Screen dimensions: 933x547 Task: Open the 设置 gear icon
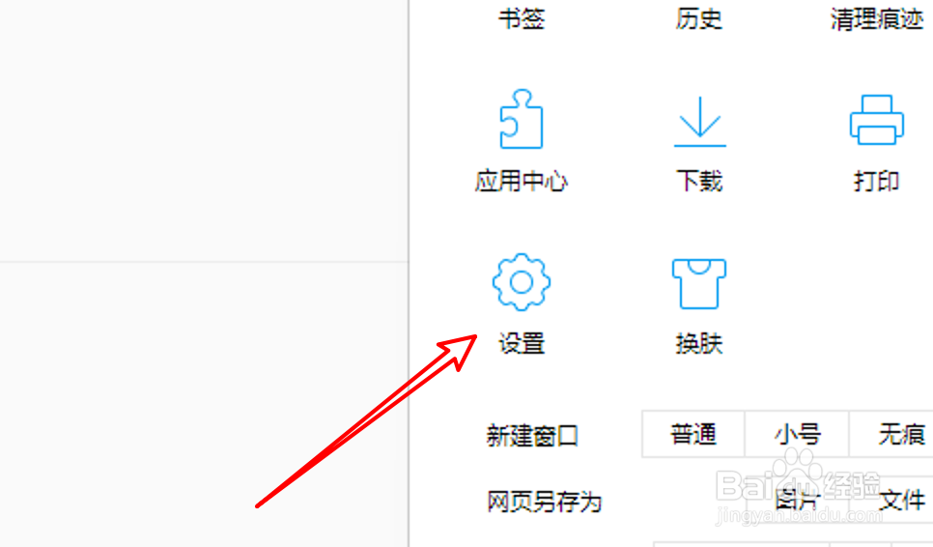[522, 282]
